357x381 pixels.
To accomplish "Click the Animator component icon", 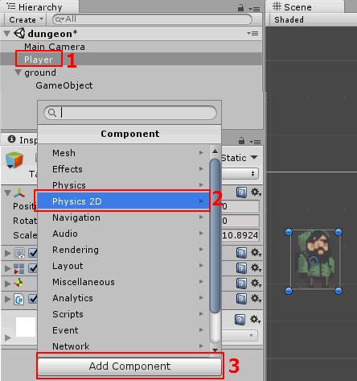I will (19, 268).
